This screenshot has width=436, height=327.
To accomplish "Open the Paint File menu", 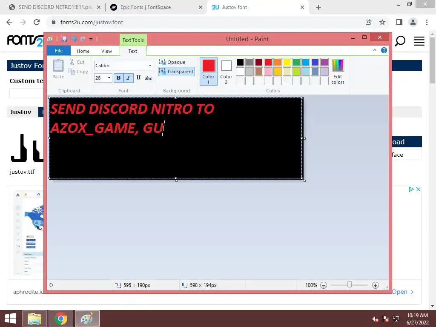I will (x=59, y=51).
